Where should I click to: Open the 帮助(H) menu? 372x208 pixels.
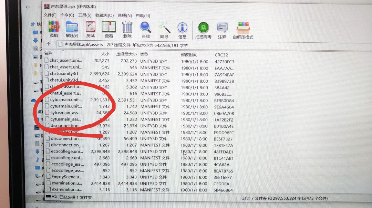click(143, 15)
